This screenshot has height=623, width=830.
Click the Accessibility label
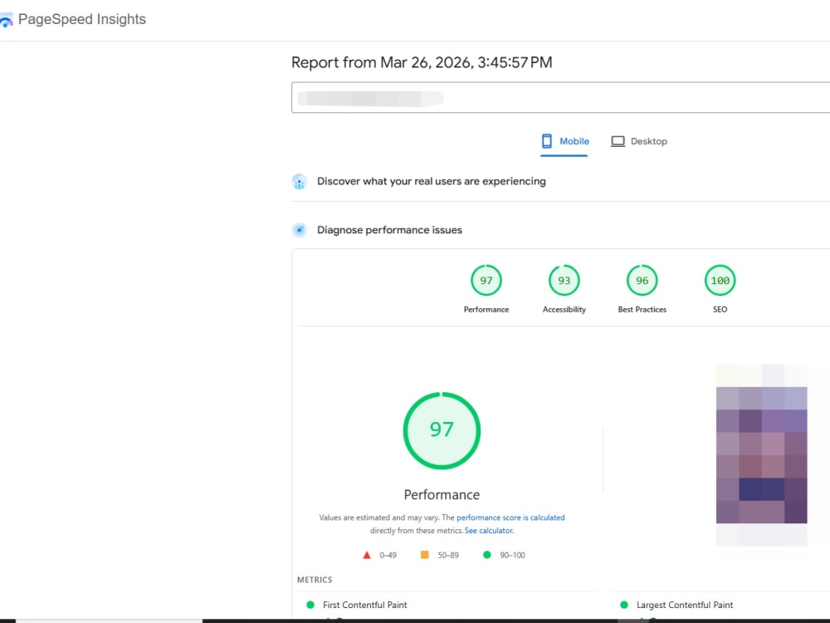564,309
